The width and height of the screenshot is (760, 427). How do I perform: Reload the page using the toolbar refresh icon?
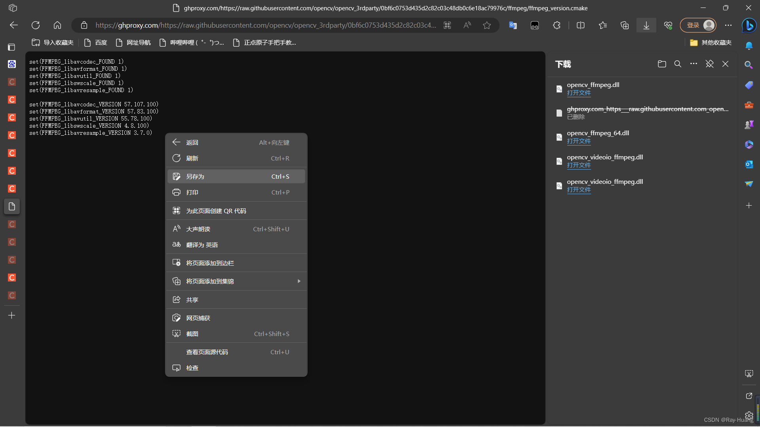click(x=36, y=25)
